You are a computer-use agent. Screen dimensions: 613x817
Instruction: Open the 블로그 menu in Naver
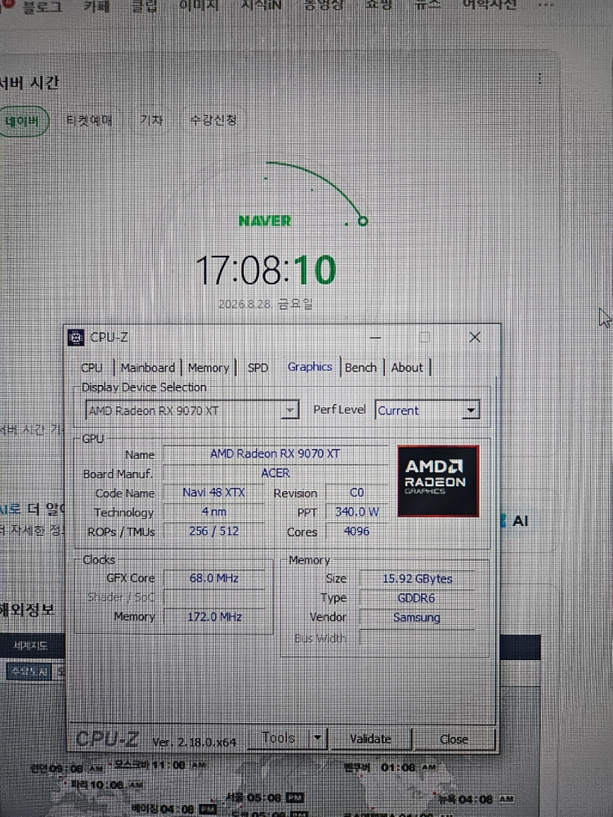click(43, 7)
